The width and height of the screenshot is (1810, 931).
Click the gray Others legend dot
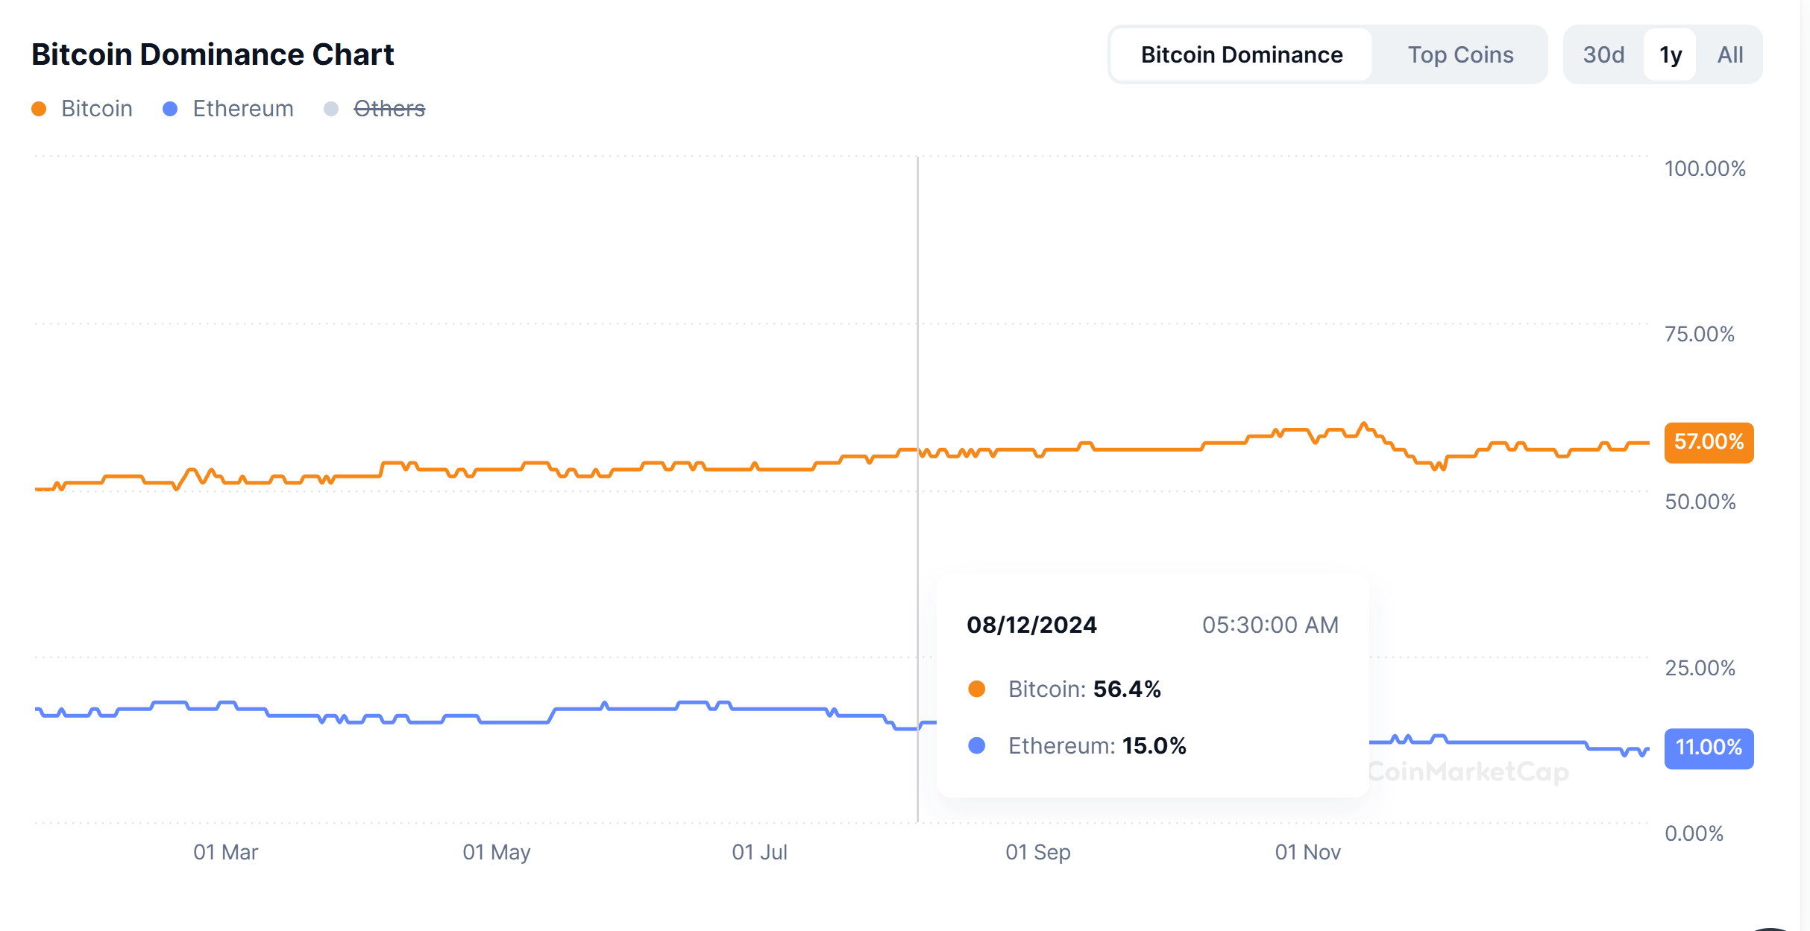[331, 109]
